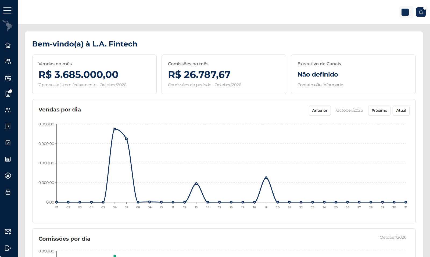Click the L.A. Fintech map logo
This screenshot has width=430, height=257.
(x=8, y=26)
